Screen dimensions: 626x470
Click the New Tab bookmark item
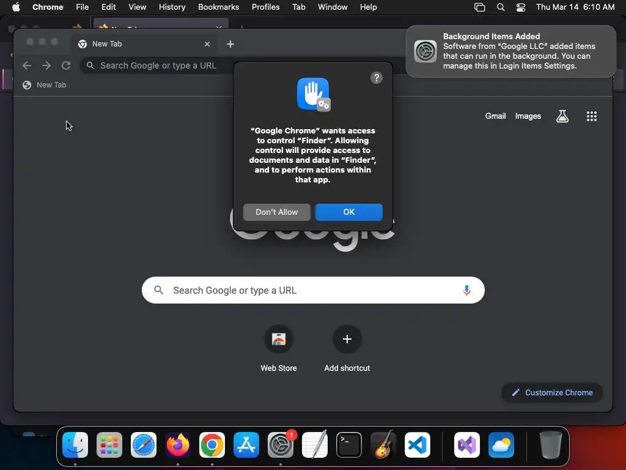[x=44, y=84]
